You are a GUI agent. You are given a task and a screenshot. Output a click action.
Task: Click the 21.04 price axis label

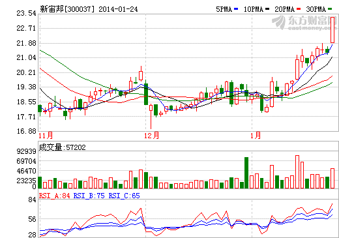click(x=26, y=57)
